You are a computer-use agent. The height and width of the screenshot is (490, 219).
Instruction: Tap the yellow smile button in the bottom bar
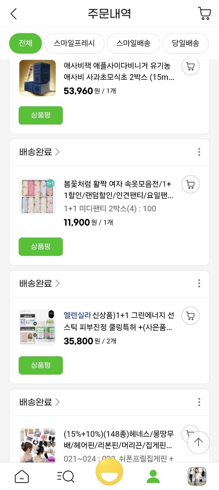tap(109, 472)
